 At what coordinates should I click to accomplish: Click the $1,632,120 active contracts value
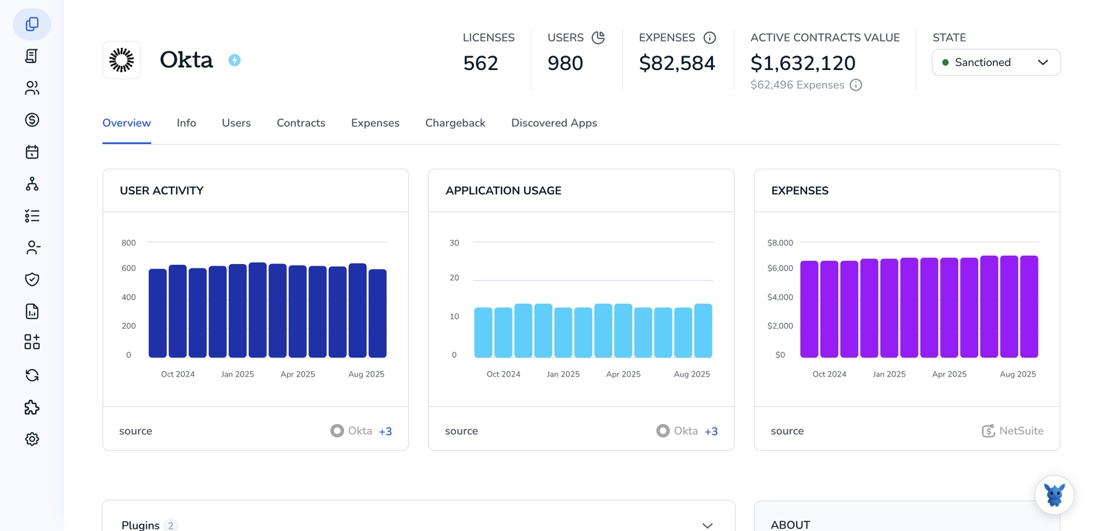[x=803, y=63]
